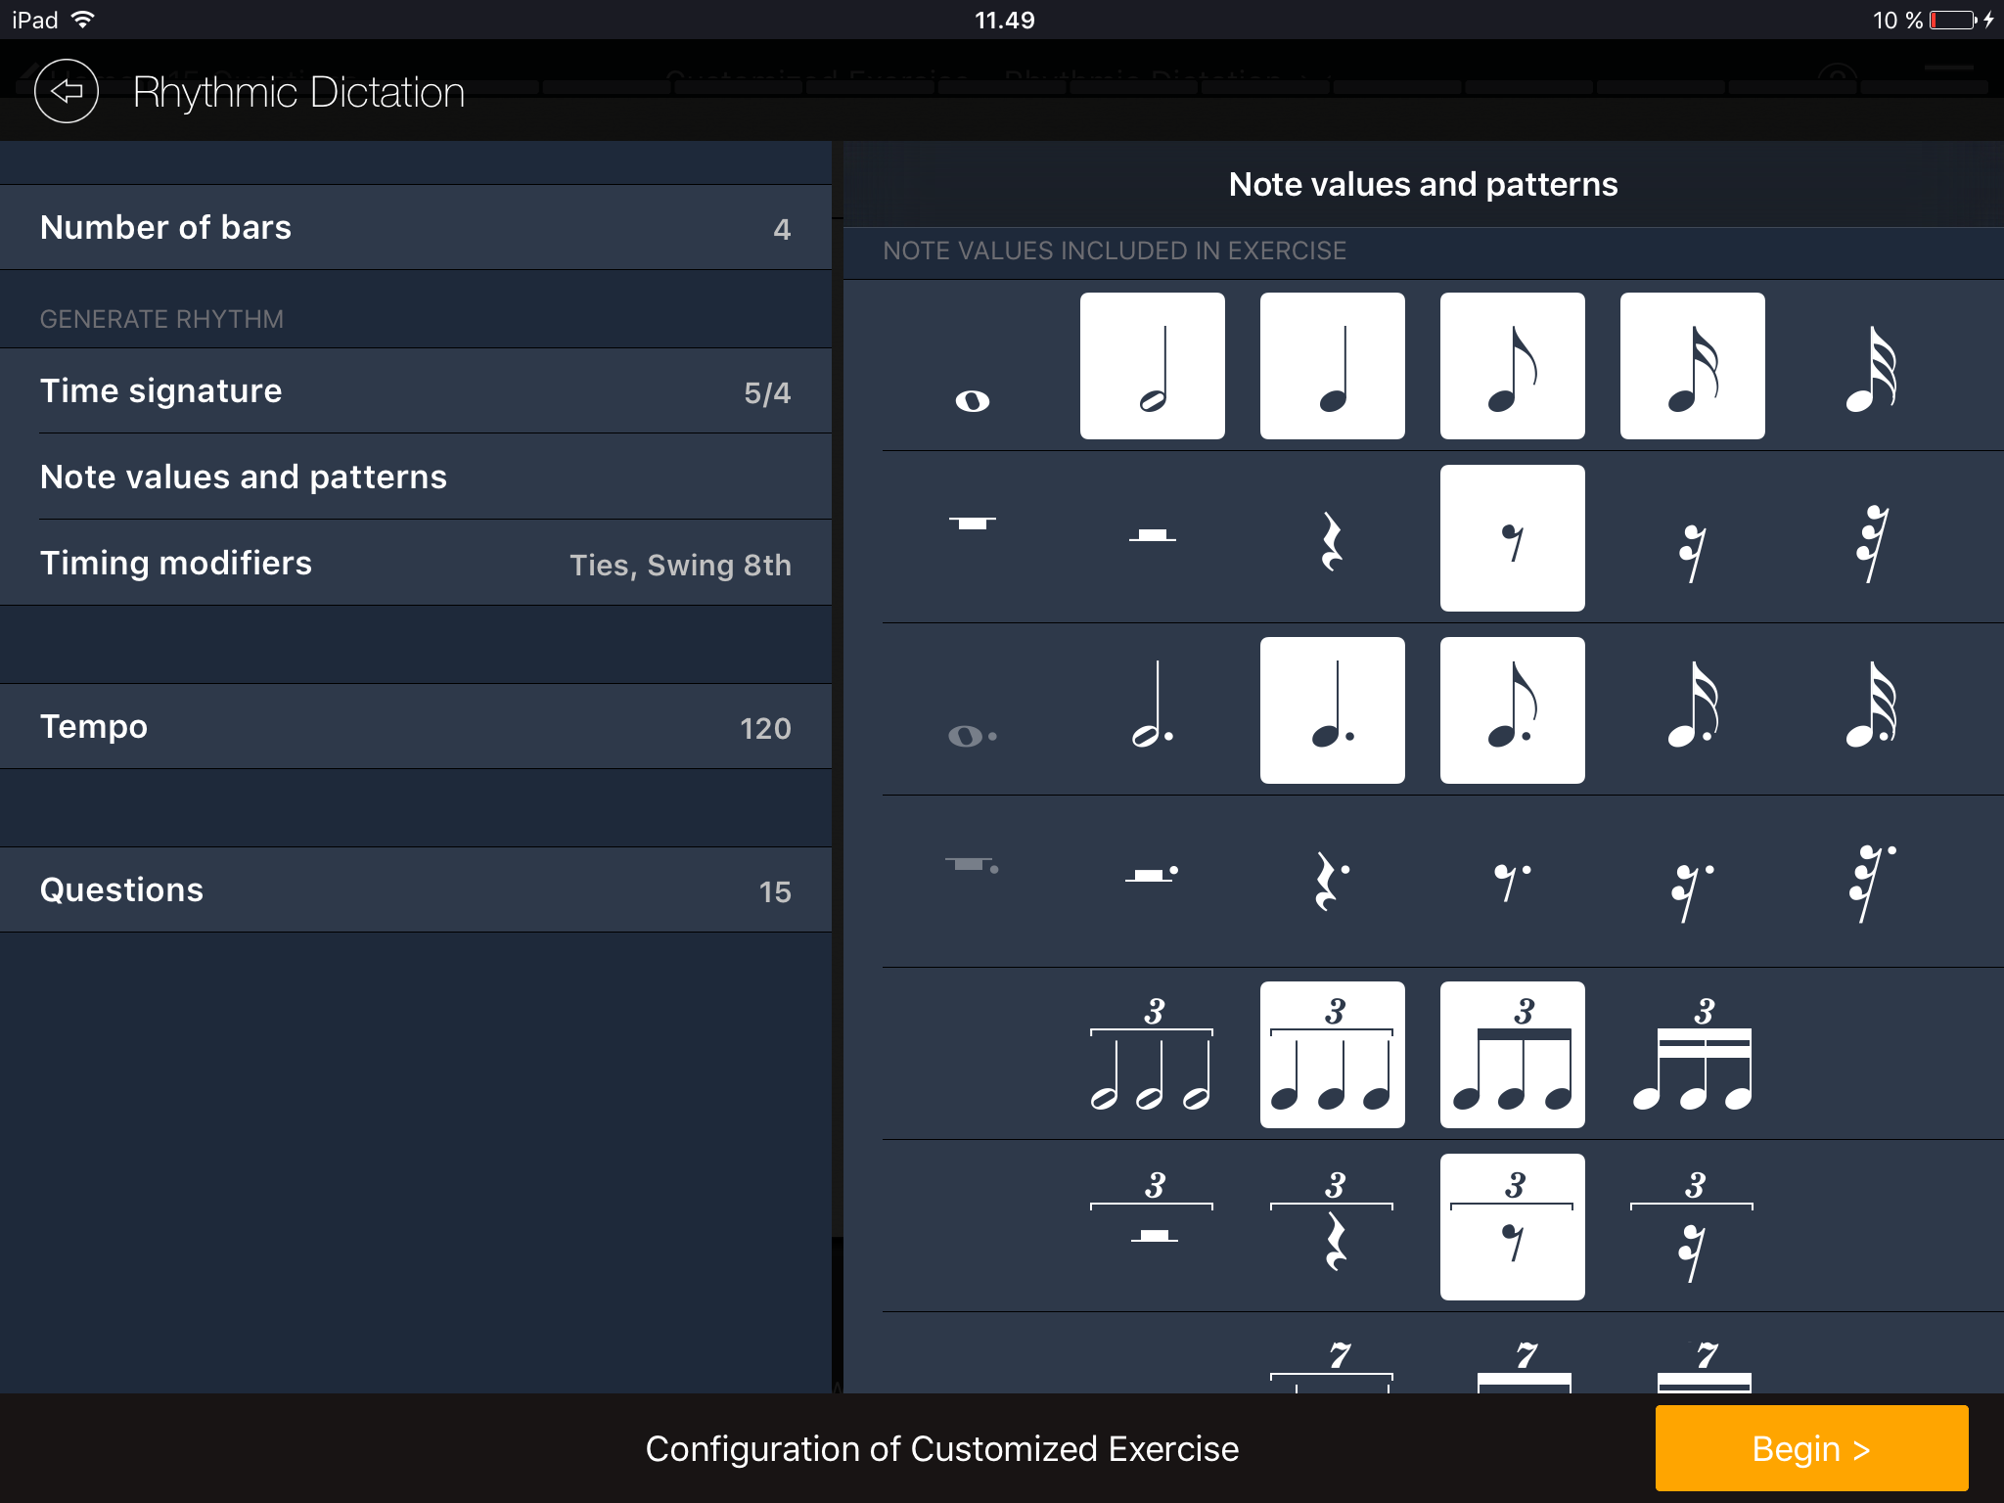Open the Time signature setting

416,391
